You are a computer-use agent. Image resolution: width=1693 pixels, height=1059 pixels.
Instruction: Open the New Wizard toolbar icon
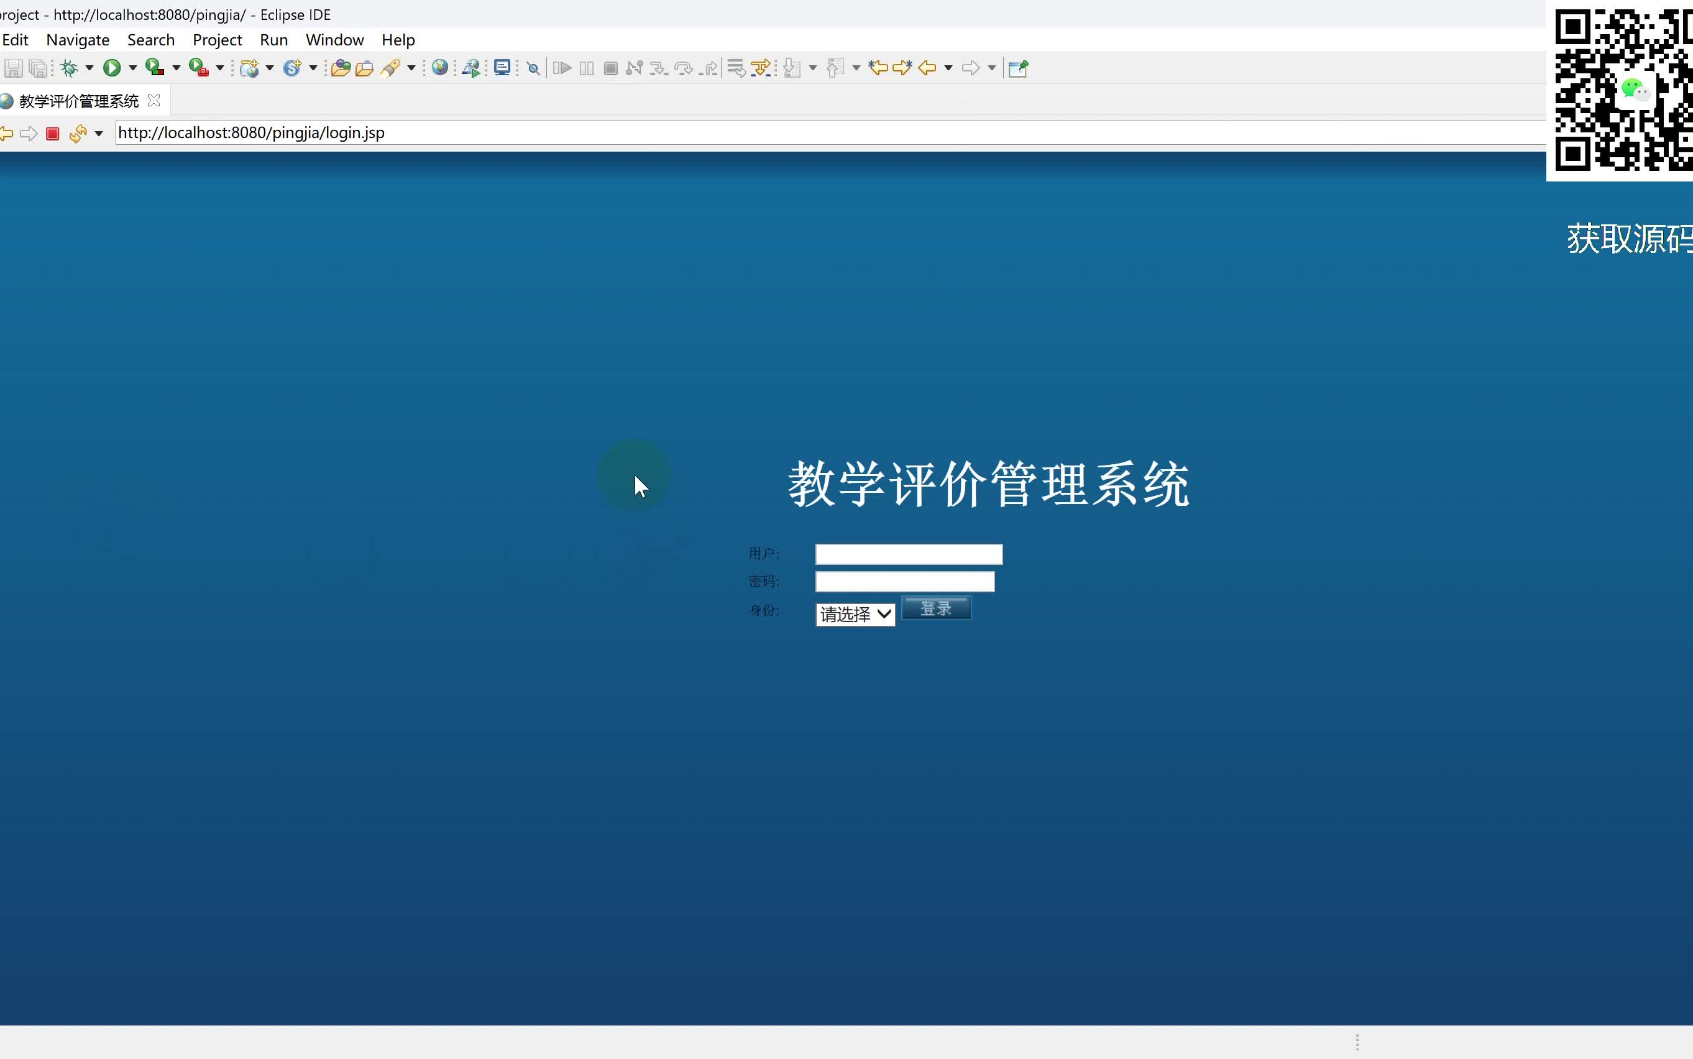pos(250,67)
